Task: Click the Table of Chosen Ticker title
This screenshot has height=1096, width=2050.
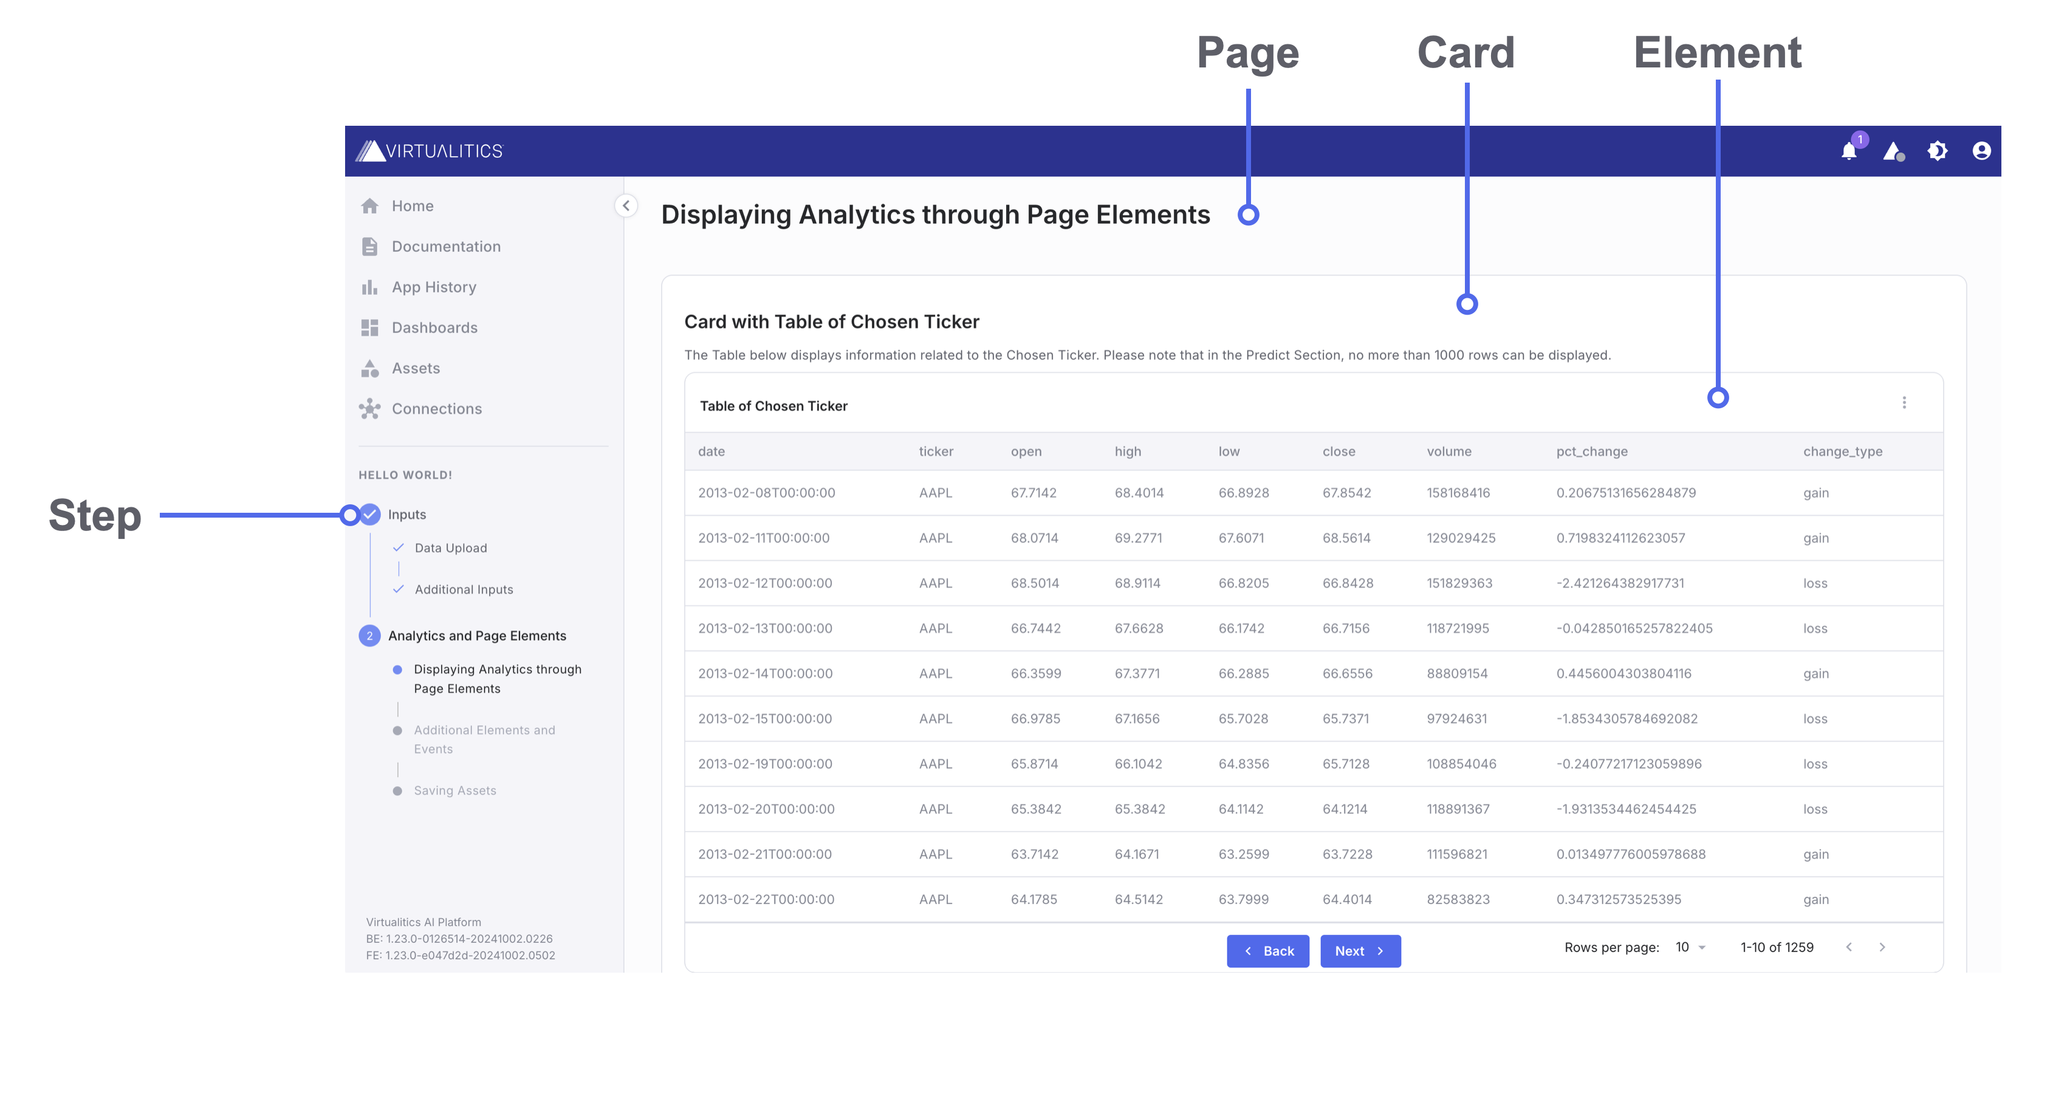Action: point(773,406)
